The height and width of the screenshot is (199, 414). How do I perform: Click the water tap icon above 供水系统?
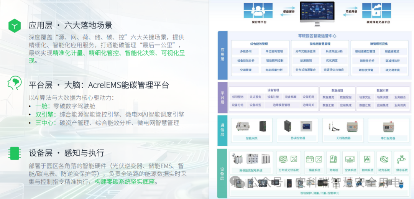tap(401, 159)
